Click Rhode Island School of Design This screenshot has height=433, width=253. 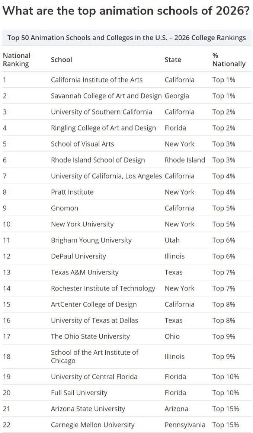coord(97,160)
